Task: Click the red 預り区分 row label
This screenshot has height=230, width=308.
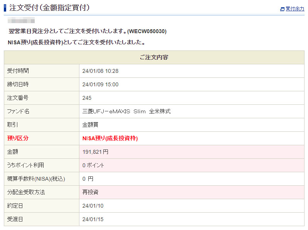Action: (x=18, y=138)
